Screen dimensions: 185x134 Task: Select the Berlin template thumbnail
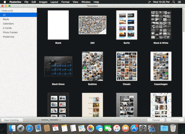pyautogui.click(x=127, y=25)
